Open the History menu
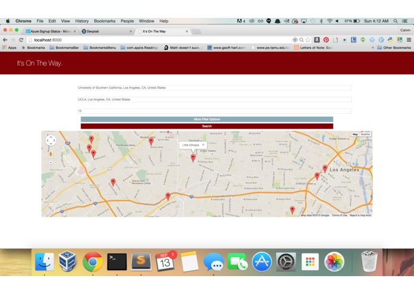Image resolution: width=414 pixels, height=294 pixels. coord(82,21)
